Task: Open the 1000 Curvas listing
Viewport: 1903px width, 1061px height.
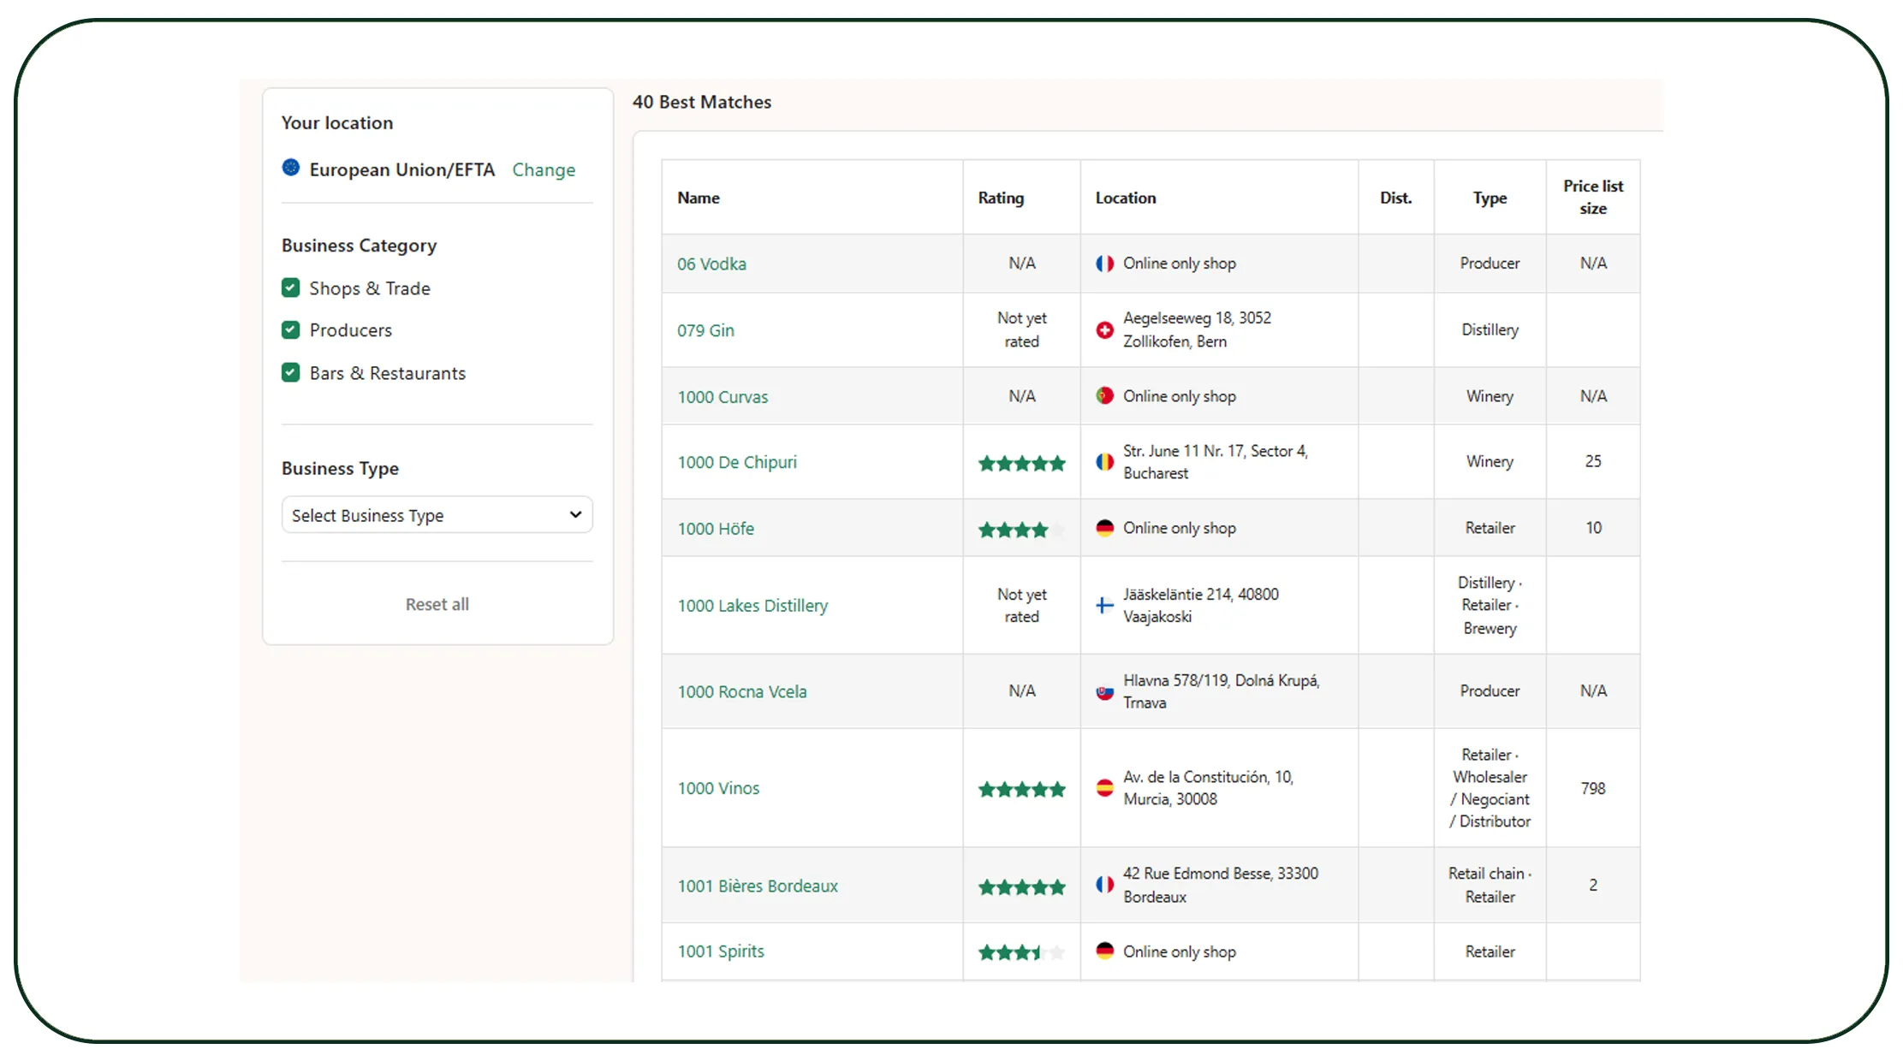Action: coord(723,397)
